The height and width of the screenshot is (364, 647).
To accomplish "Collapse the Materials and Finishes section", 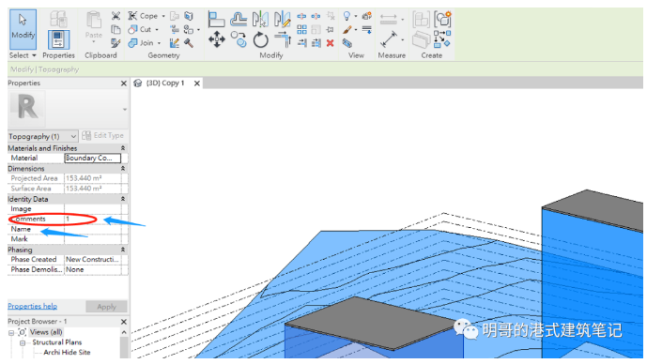I will 123,148.
